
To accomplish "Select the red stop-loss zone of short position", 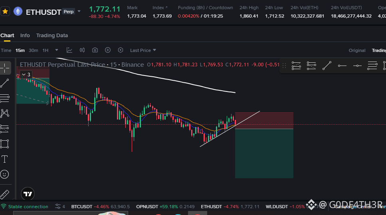I will tap(264, 121).
